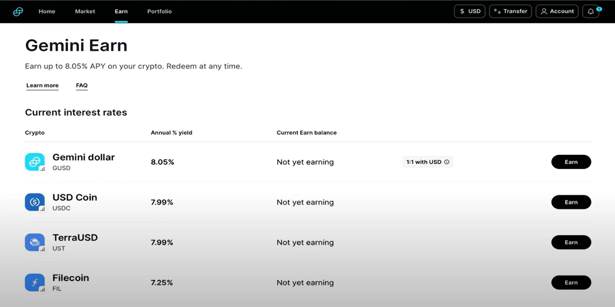615x307 pixels.
Task: Switch to the Market tab
Action: tap(85, 12)
